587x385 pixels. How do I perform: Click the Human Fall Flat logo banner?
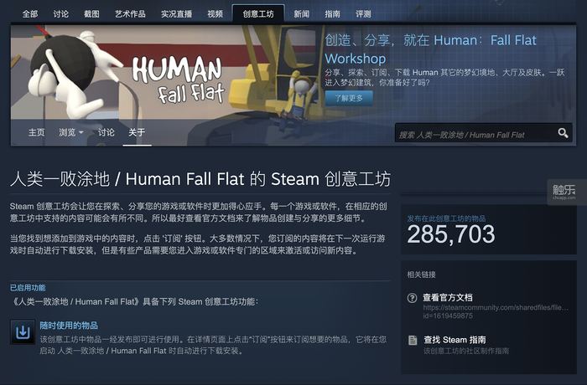[178, 80]
